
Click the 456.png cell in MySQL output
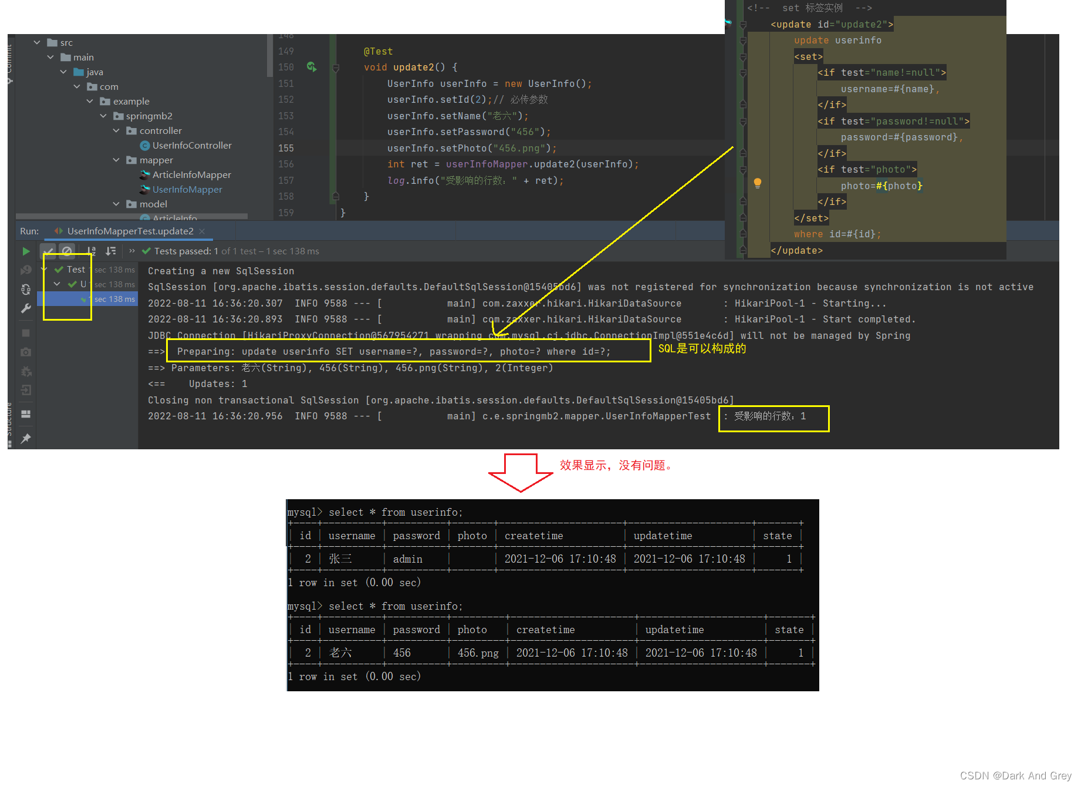[478, 653]
